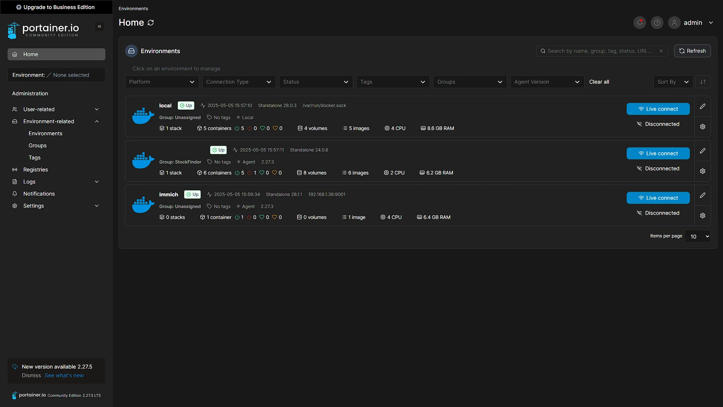
Task: Click the Environments panel header icon
Action: (131, 51)
